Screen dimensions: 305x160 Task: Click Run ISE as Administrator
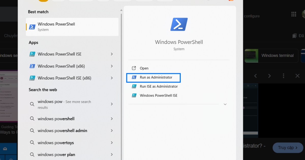[x=159, y=86]
